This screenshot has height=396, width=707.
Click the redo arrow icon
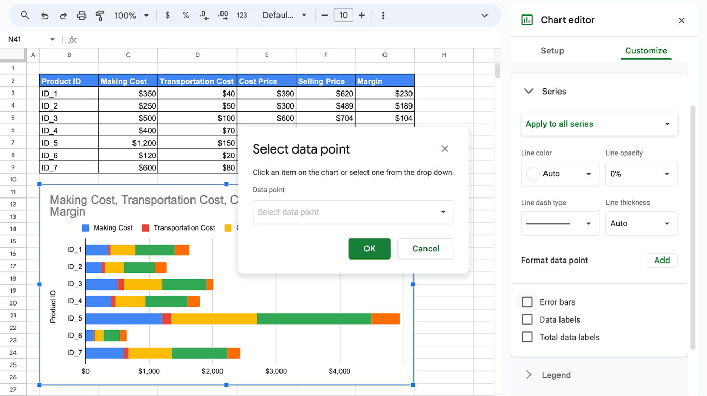(x=63, y=16)
